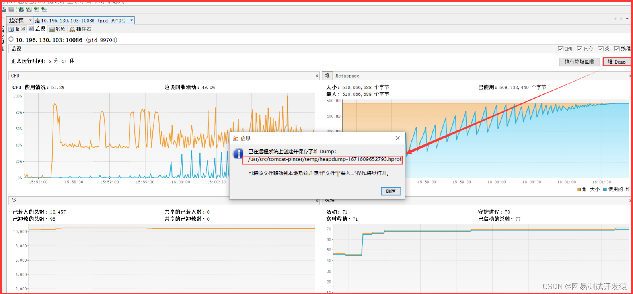Click the 10.196.130.103:10086 page heading
The height and width of the screenshot is (294, 633).
pos(66,40)
